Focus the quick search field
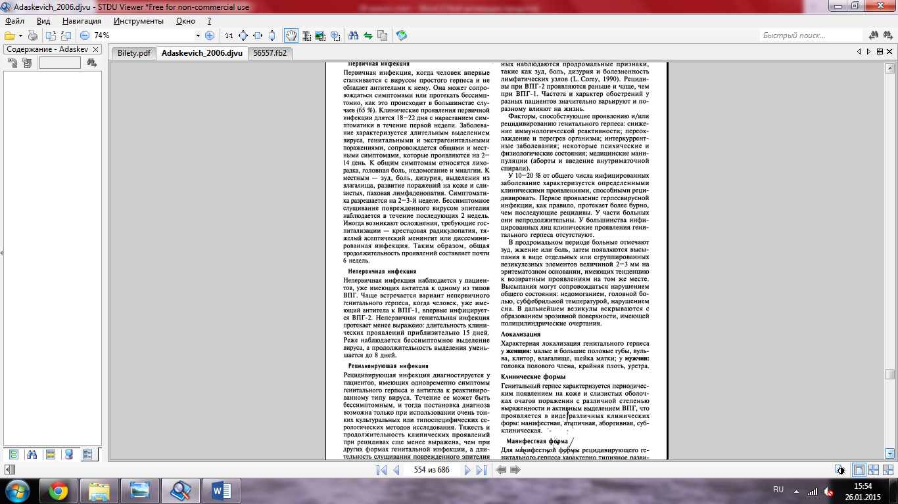The height and width of the screenshot is (504, 898). pyautogui.click(x=811, y=35)
